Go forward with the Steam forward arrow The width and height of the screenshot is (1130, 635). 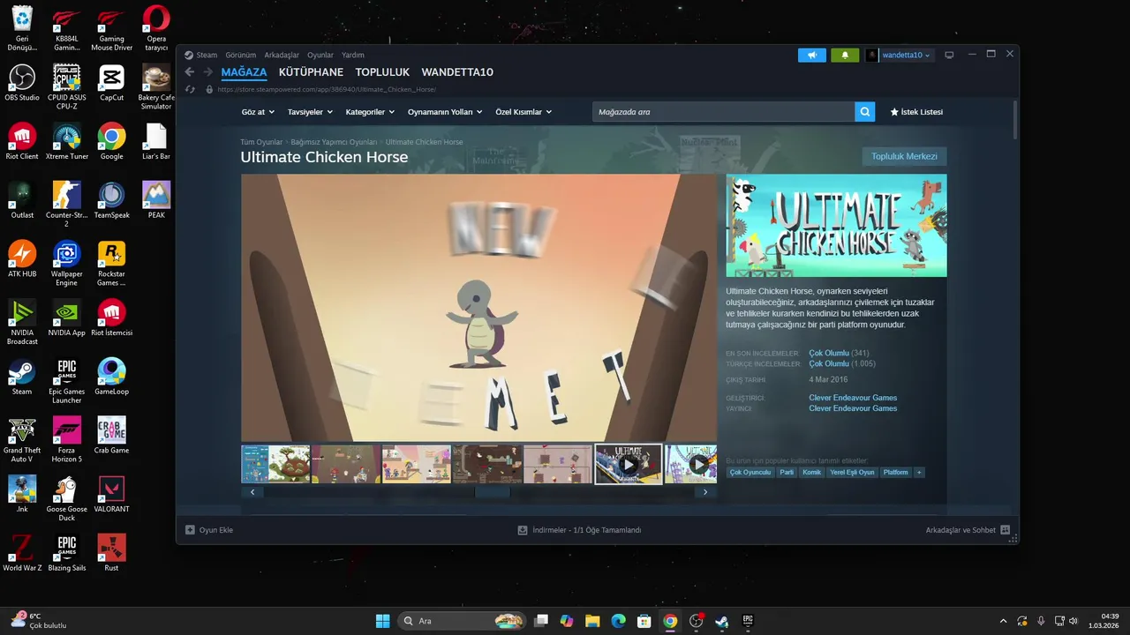208,72
